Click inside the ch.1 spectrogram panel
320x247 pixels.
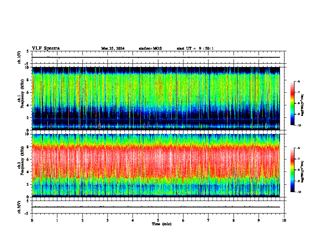pyautogui.click(x=156, y=98)
